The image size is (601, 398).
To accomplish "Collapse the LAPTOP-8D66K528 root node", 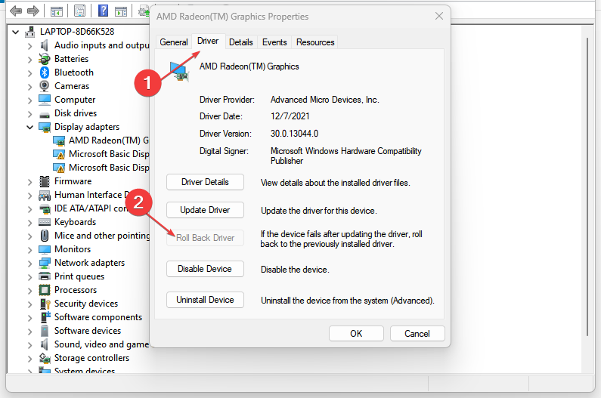I will coord(16,32).
